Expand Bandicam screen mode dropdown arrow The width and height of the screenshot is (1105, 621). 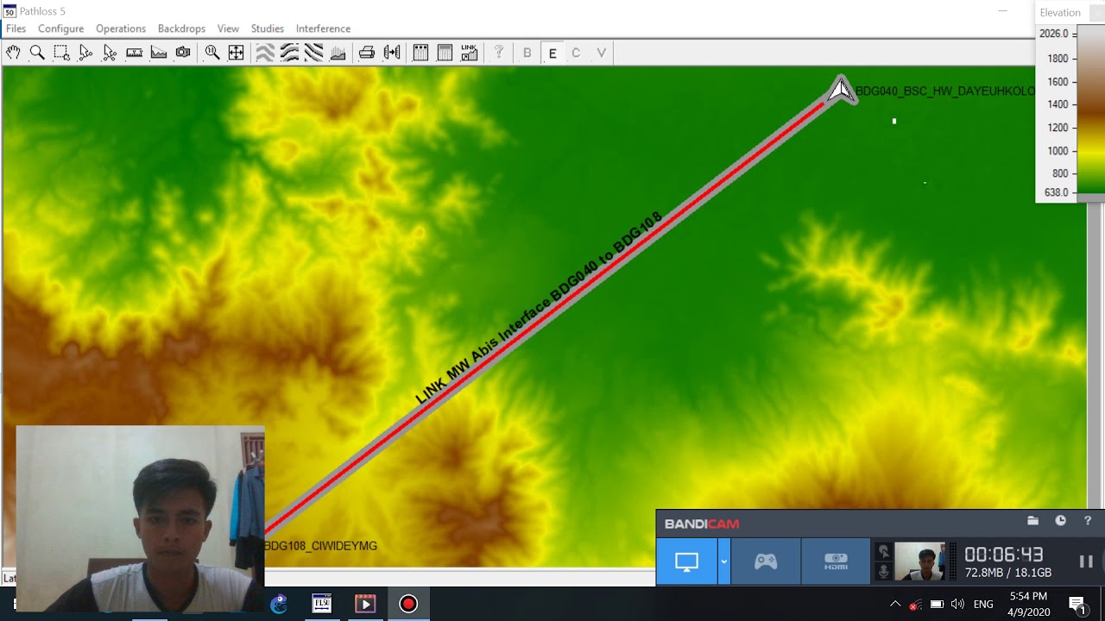[x=723, y=561]
